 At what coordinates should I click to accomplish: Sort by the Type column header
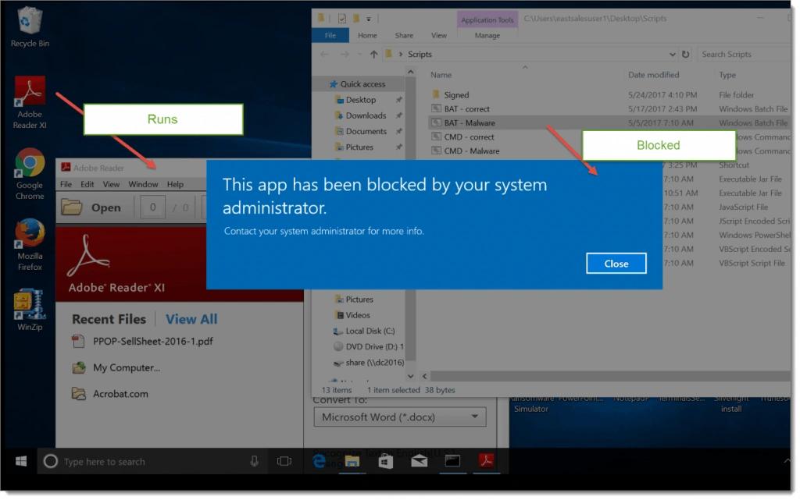pos(727,75)
